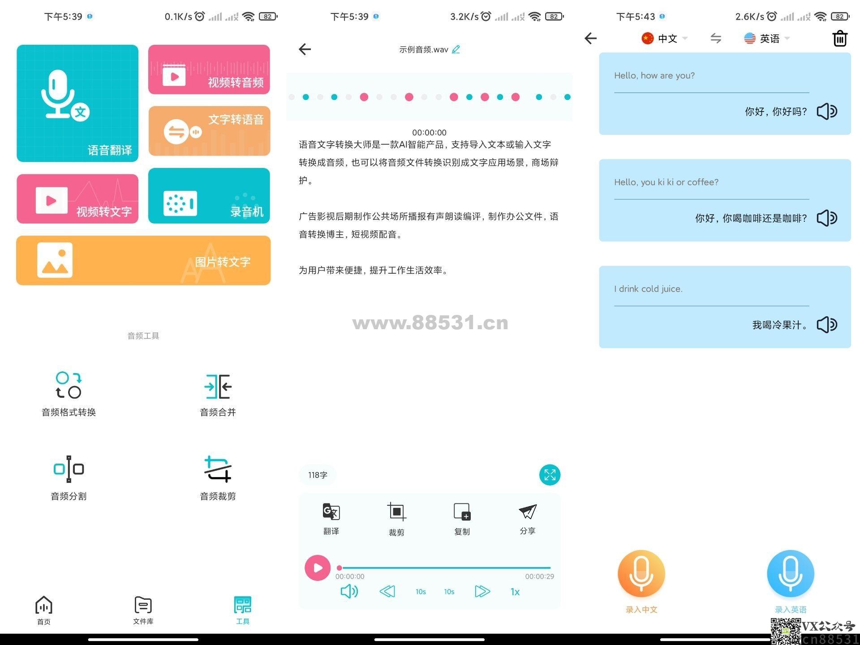
Task: Open the 英语 target language dropdown
Action: click(x=767, y=39)
